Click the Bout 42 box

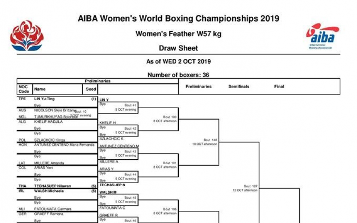[x=118, y=131]
